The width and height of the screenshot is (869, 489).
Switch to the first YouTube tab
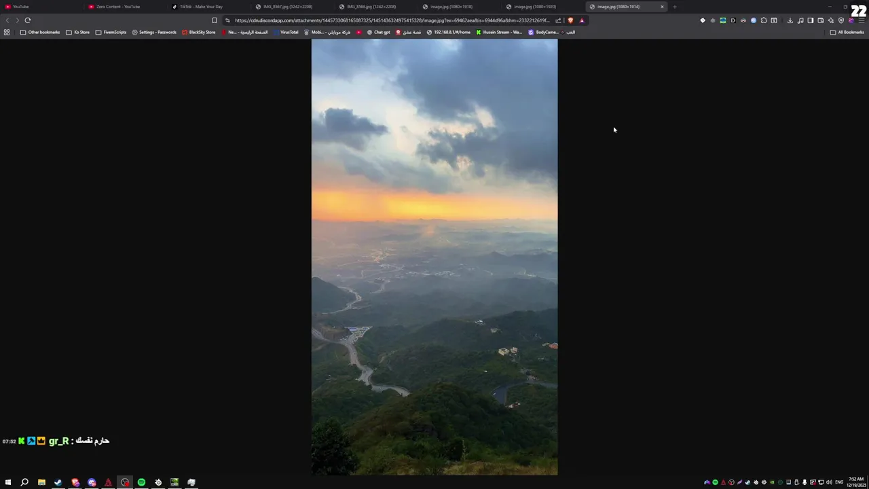click(x=41, y=7)
